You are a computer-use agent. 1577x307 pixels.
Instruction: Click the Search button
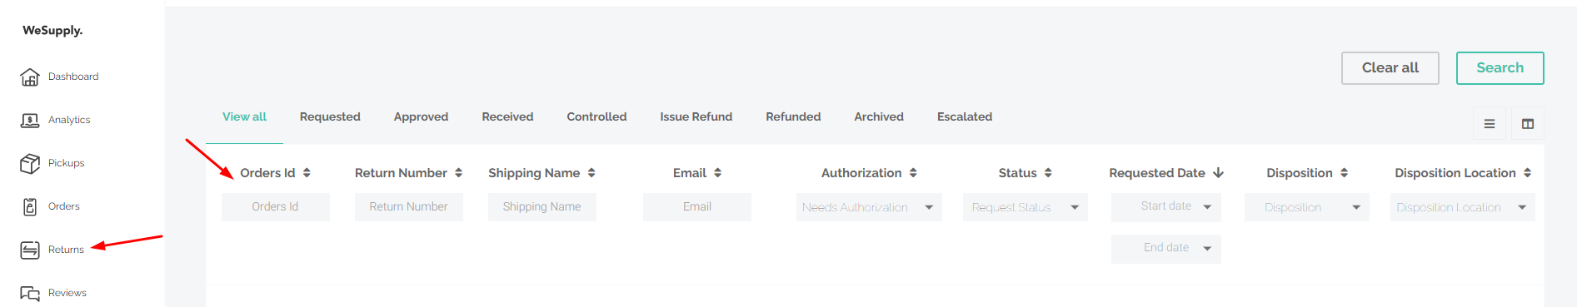pos(1500,68)
